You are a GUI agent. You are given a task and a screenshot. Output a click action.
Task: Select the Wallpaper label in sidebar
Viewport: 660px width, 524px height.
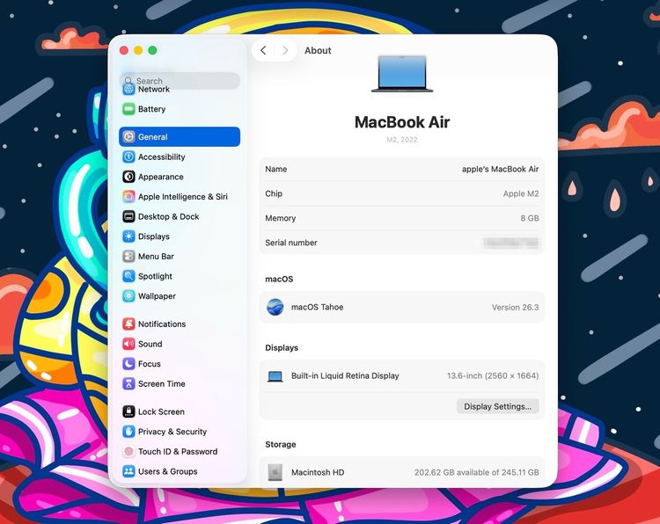157,296
